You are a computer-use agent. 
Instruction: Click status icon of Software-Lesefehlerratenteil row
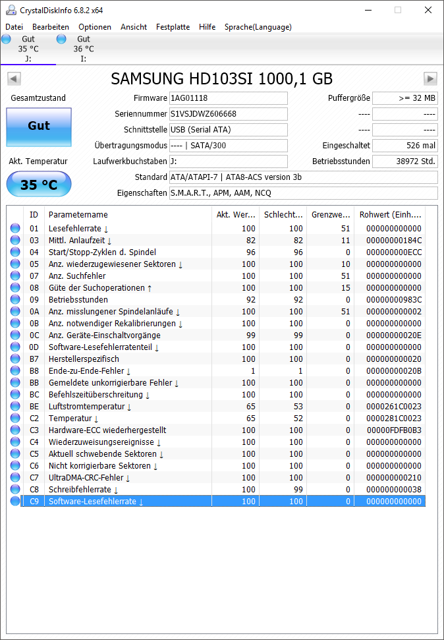15,347
